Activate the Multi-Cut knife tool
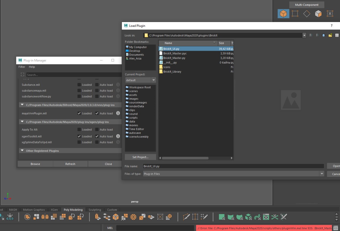340x231 pixels. 186,217
